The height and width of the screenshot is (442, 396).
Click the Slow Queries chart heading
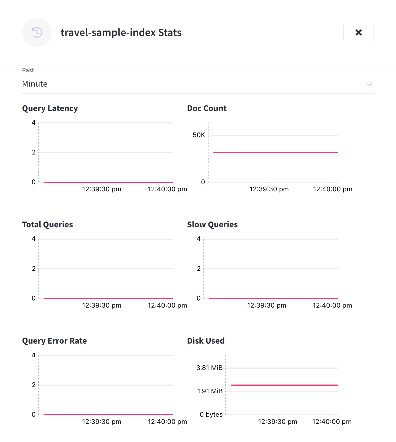click(x=212, y=225)
